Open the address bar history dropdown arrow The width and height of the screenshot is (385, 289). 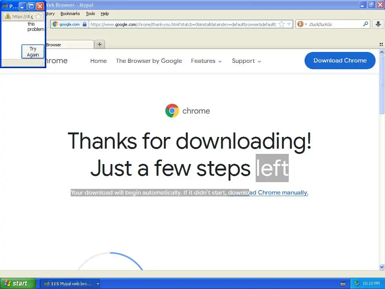(x=289, y=24)
